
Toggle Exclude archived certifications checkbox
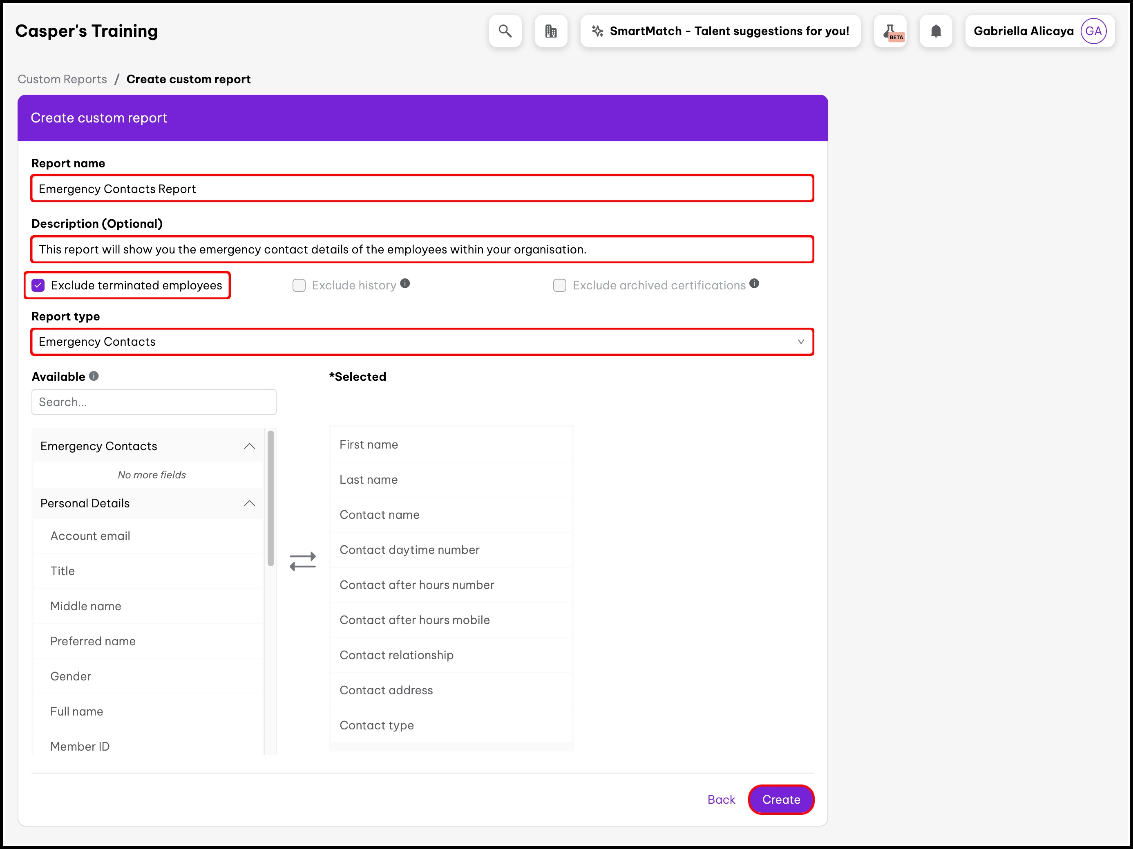click(559, 285)
